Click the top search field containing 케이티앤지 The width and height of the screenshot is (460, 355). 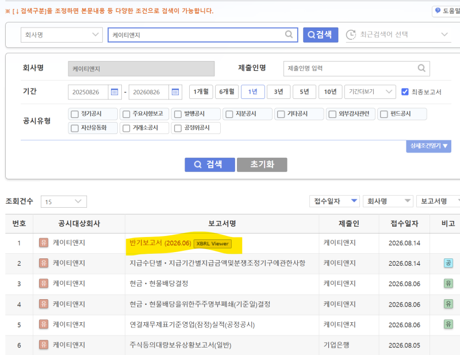point(203,35)
